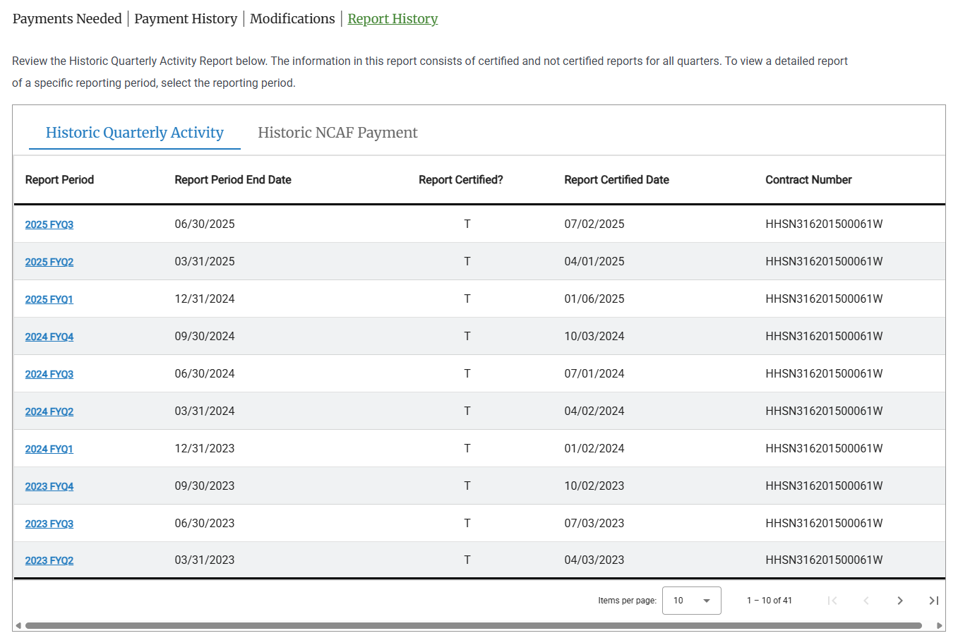This screenshot has width=958, height=638.
Task: View the 2023 FYQ2 report details
Action: click(49, 560)
